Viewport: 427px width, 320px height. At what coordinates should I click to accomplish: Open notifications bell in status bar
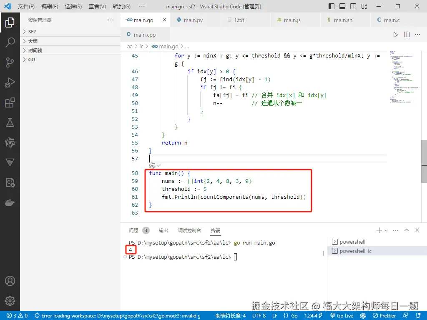click(418, 316)
